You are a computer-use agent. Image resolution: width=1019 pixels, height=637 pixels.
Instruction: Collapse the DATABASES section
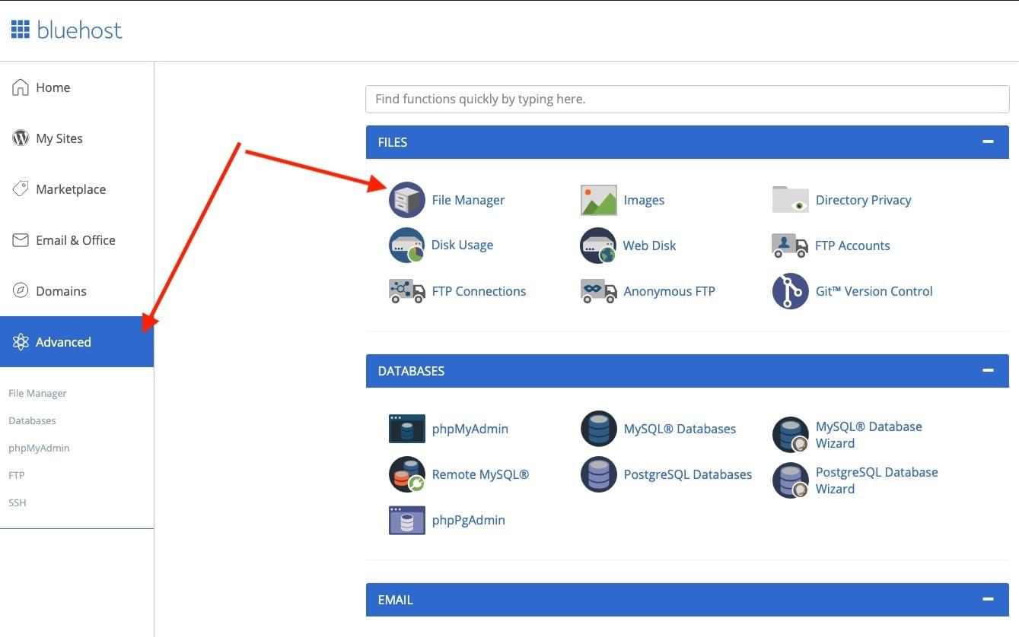pyautogui.click(x=988, y=371)
